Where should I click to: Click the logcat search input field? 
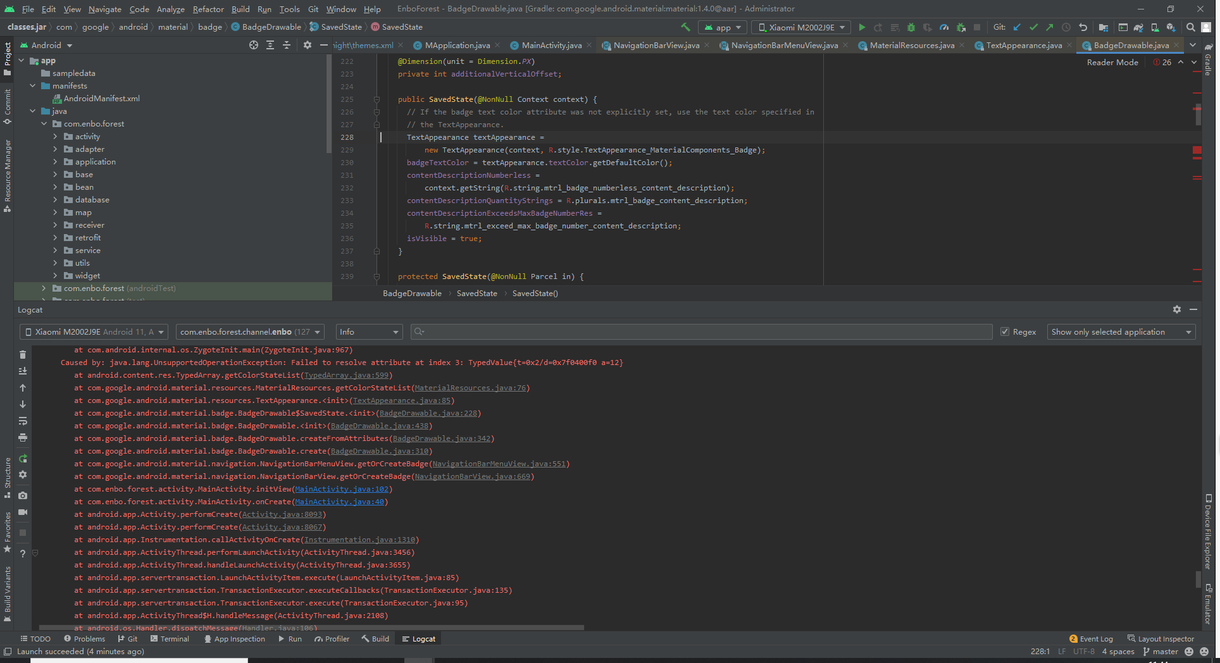click(701, 331)
